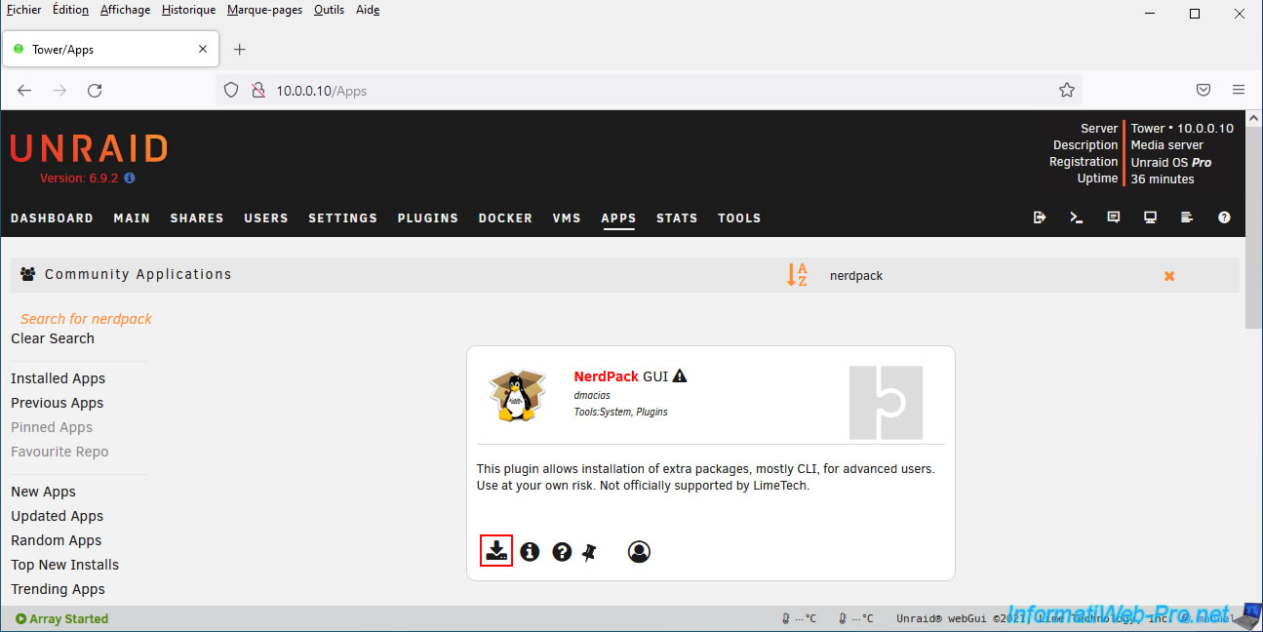Screen dimensions: 1263x632
Task: Click the nerdpack search input field
Action: [975, 276]
